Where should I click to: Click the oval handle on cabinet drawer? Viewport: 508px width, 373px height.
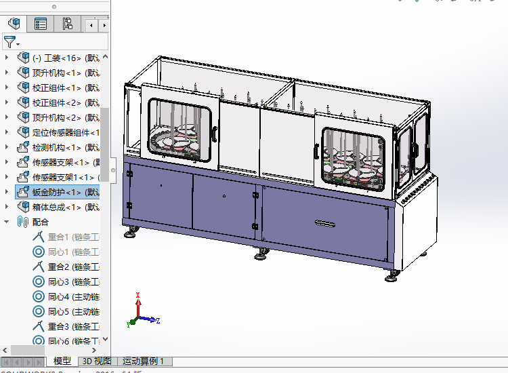(x=325, y=223)
